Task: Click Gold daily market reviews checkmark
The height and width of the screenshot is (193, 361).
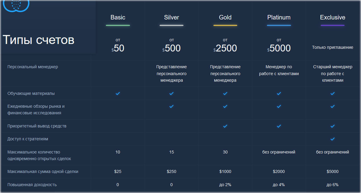Action: 225,107
